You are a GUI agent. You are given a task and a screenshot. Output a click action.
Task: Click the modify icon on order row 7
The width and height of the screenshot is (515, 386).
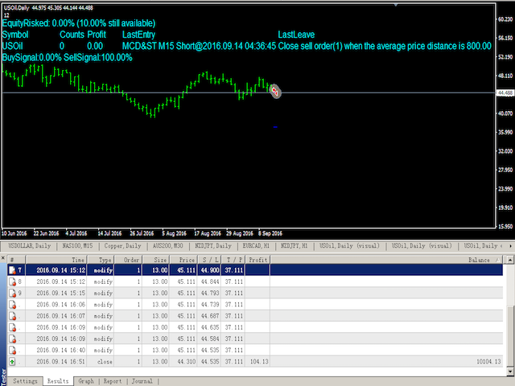(12, 271)
